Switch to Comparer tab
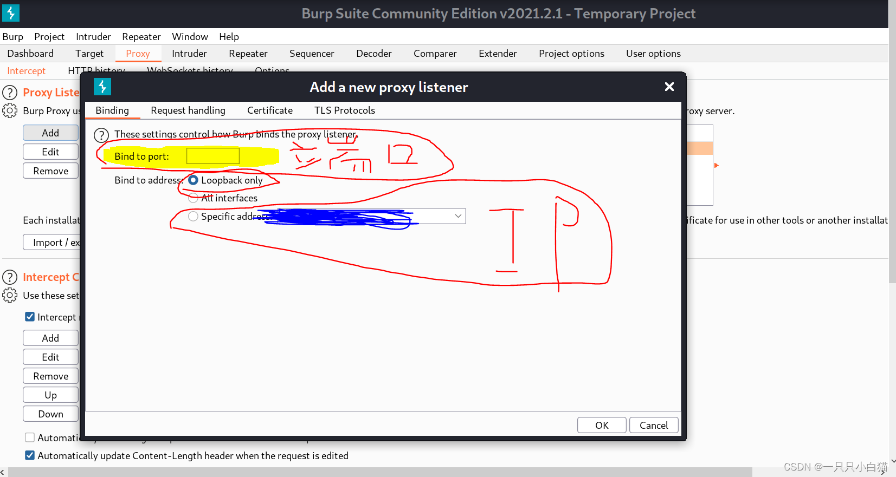Image resolution: width=896 pixels, height=477 pixels. (x=435, y=54)
